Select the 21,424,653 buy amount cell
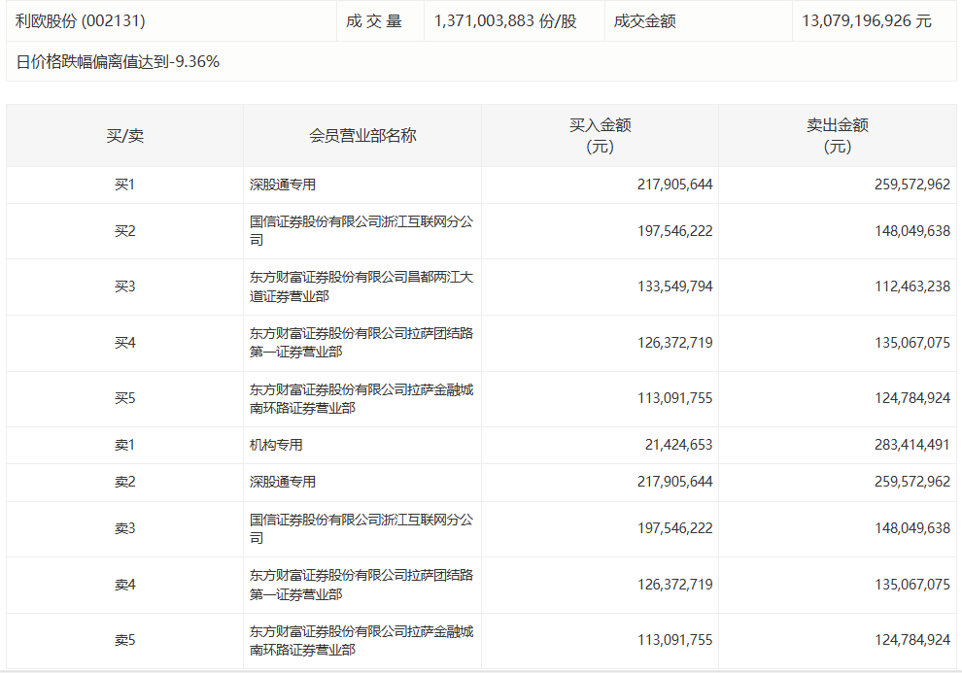The height and width of the screenshot is (673, 962). (677, 445)
